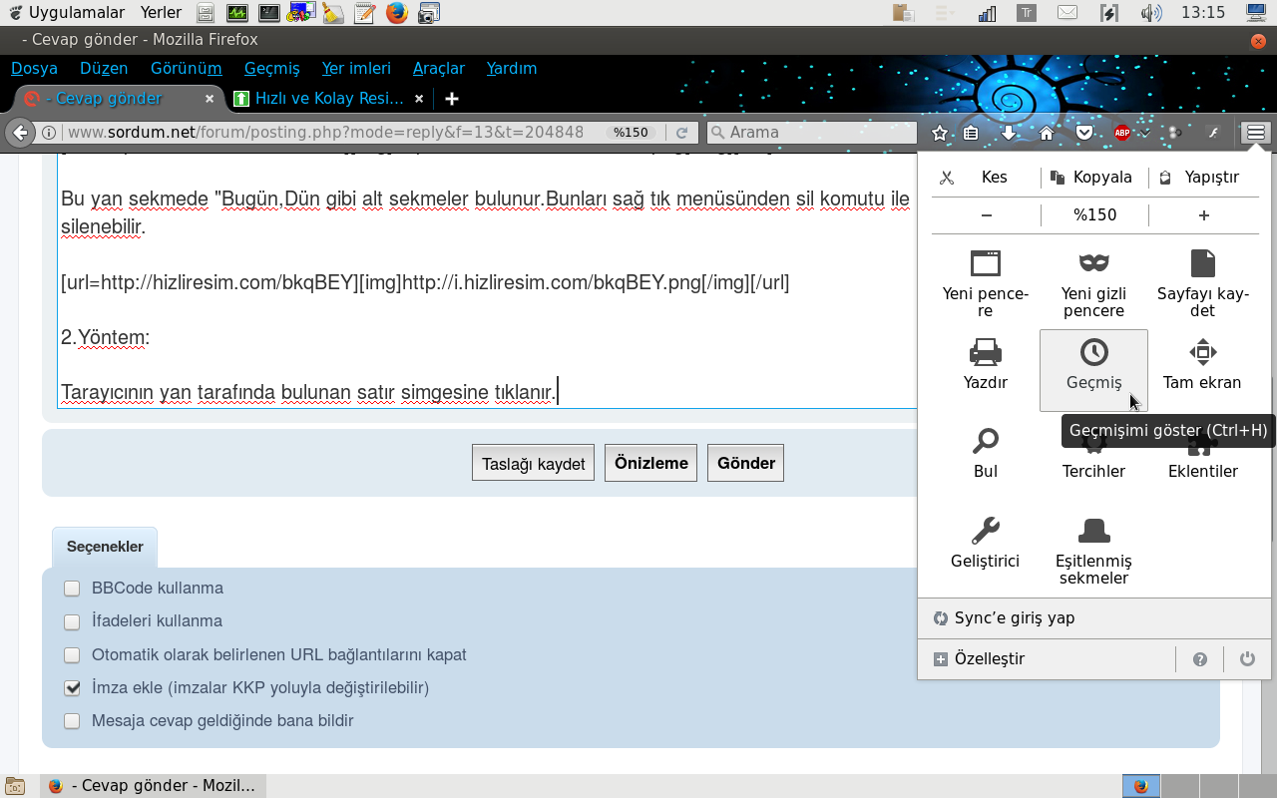The width and height of the screenshot is (1277, 798).
Task: Click Adblock Plus ABP icon
Action: (x=1121, y=133)
